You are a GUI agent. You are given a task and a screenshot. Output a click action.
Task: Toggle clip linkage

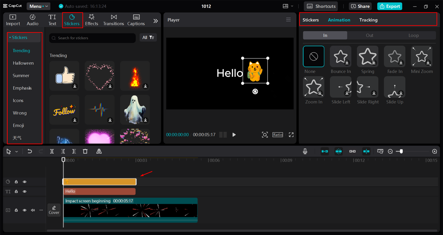352,151
